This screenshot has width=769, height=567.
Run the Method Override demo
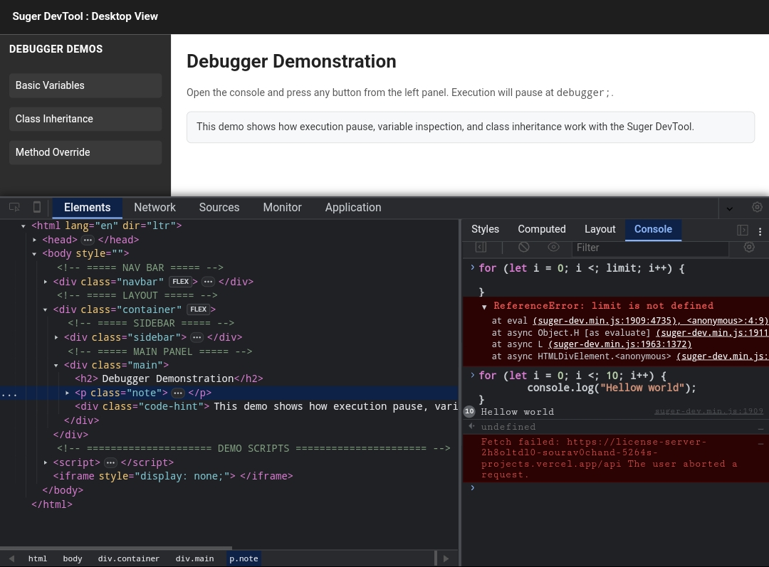point(85,152)
